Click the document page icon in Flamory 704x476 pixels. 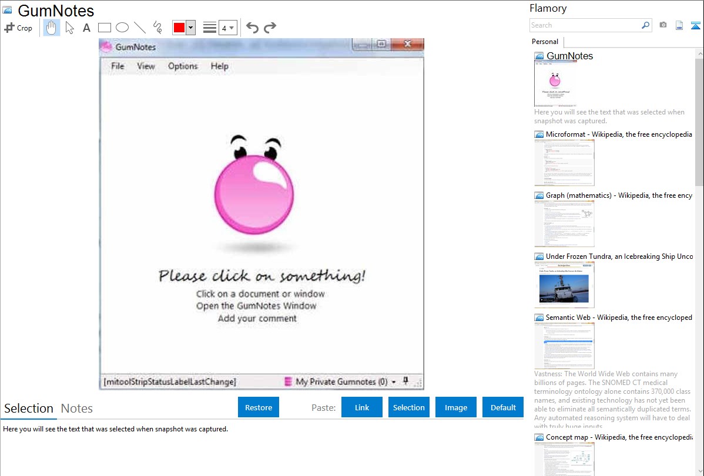tap(679, 25)
